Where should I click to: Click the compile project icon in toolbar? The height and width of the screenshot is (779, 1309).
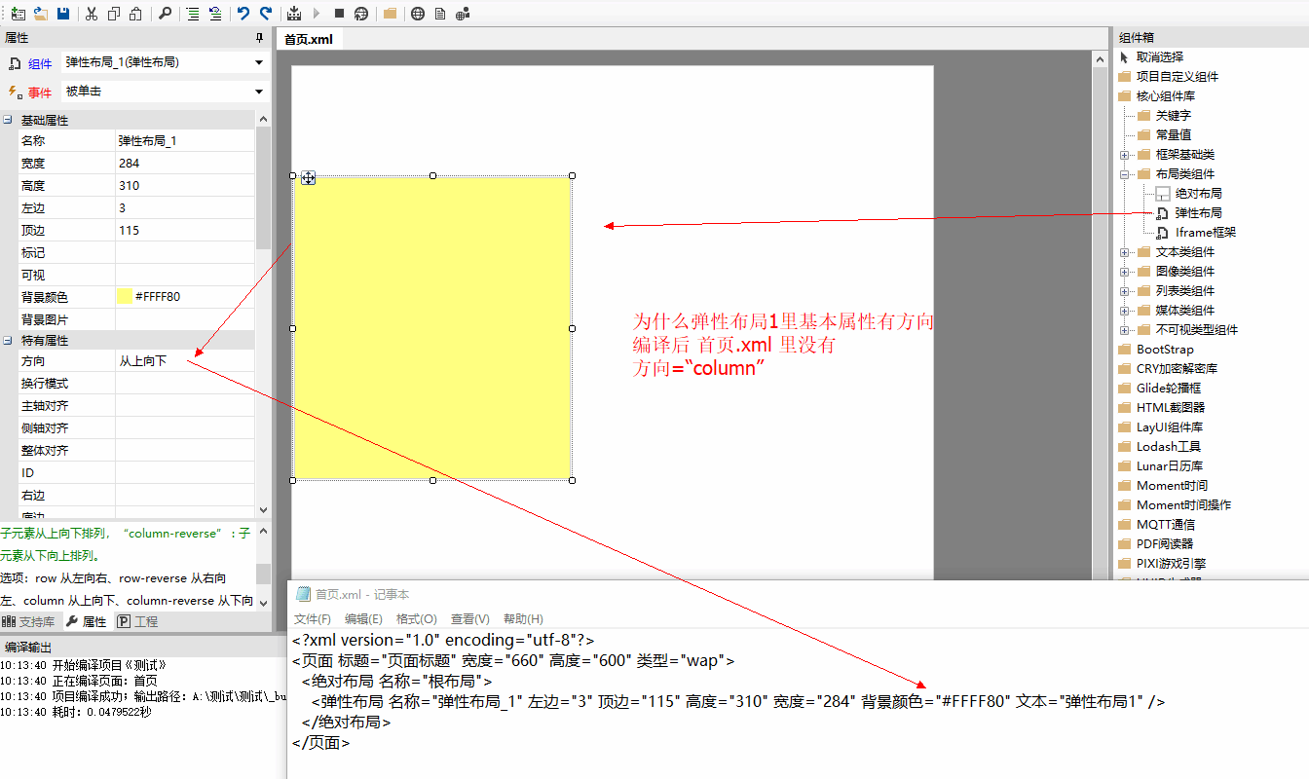295,14
